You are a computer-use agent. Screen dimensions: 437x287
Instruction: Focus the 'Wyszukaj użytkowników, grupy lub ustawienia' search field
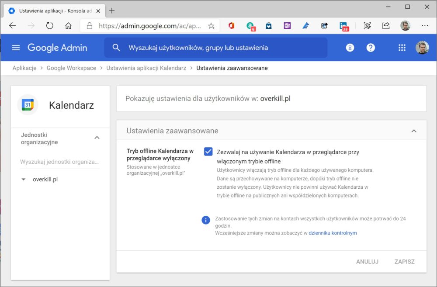tap(216, 48)
